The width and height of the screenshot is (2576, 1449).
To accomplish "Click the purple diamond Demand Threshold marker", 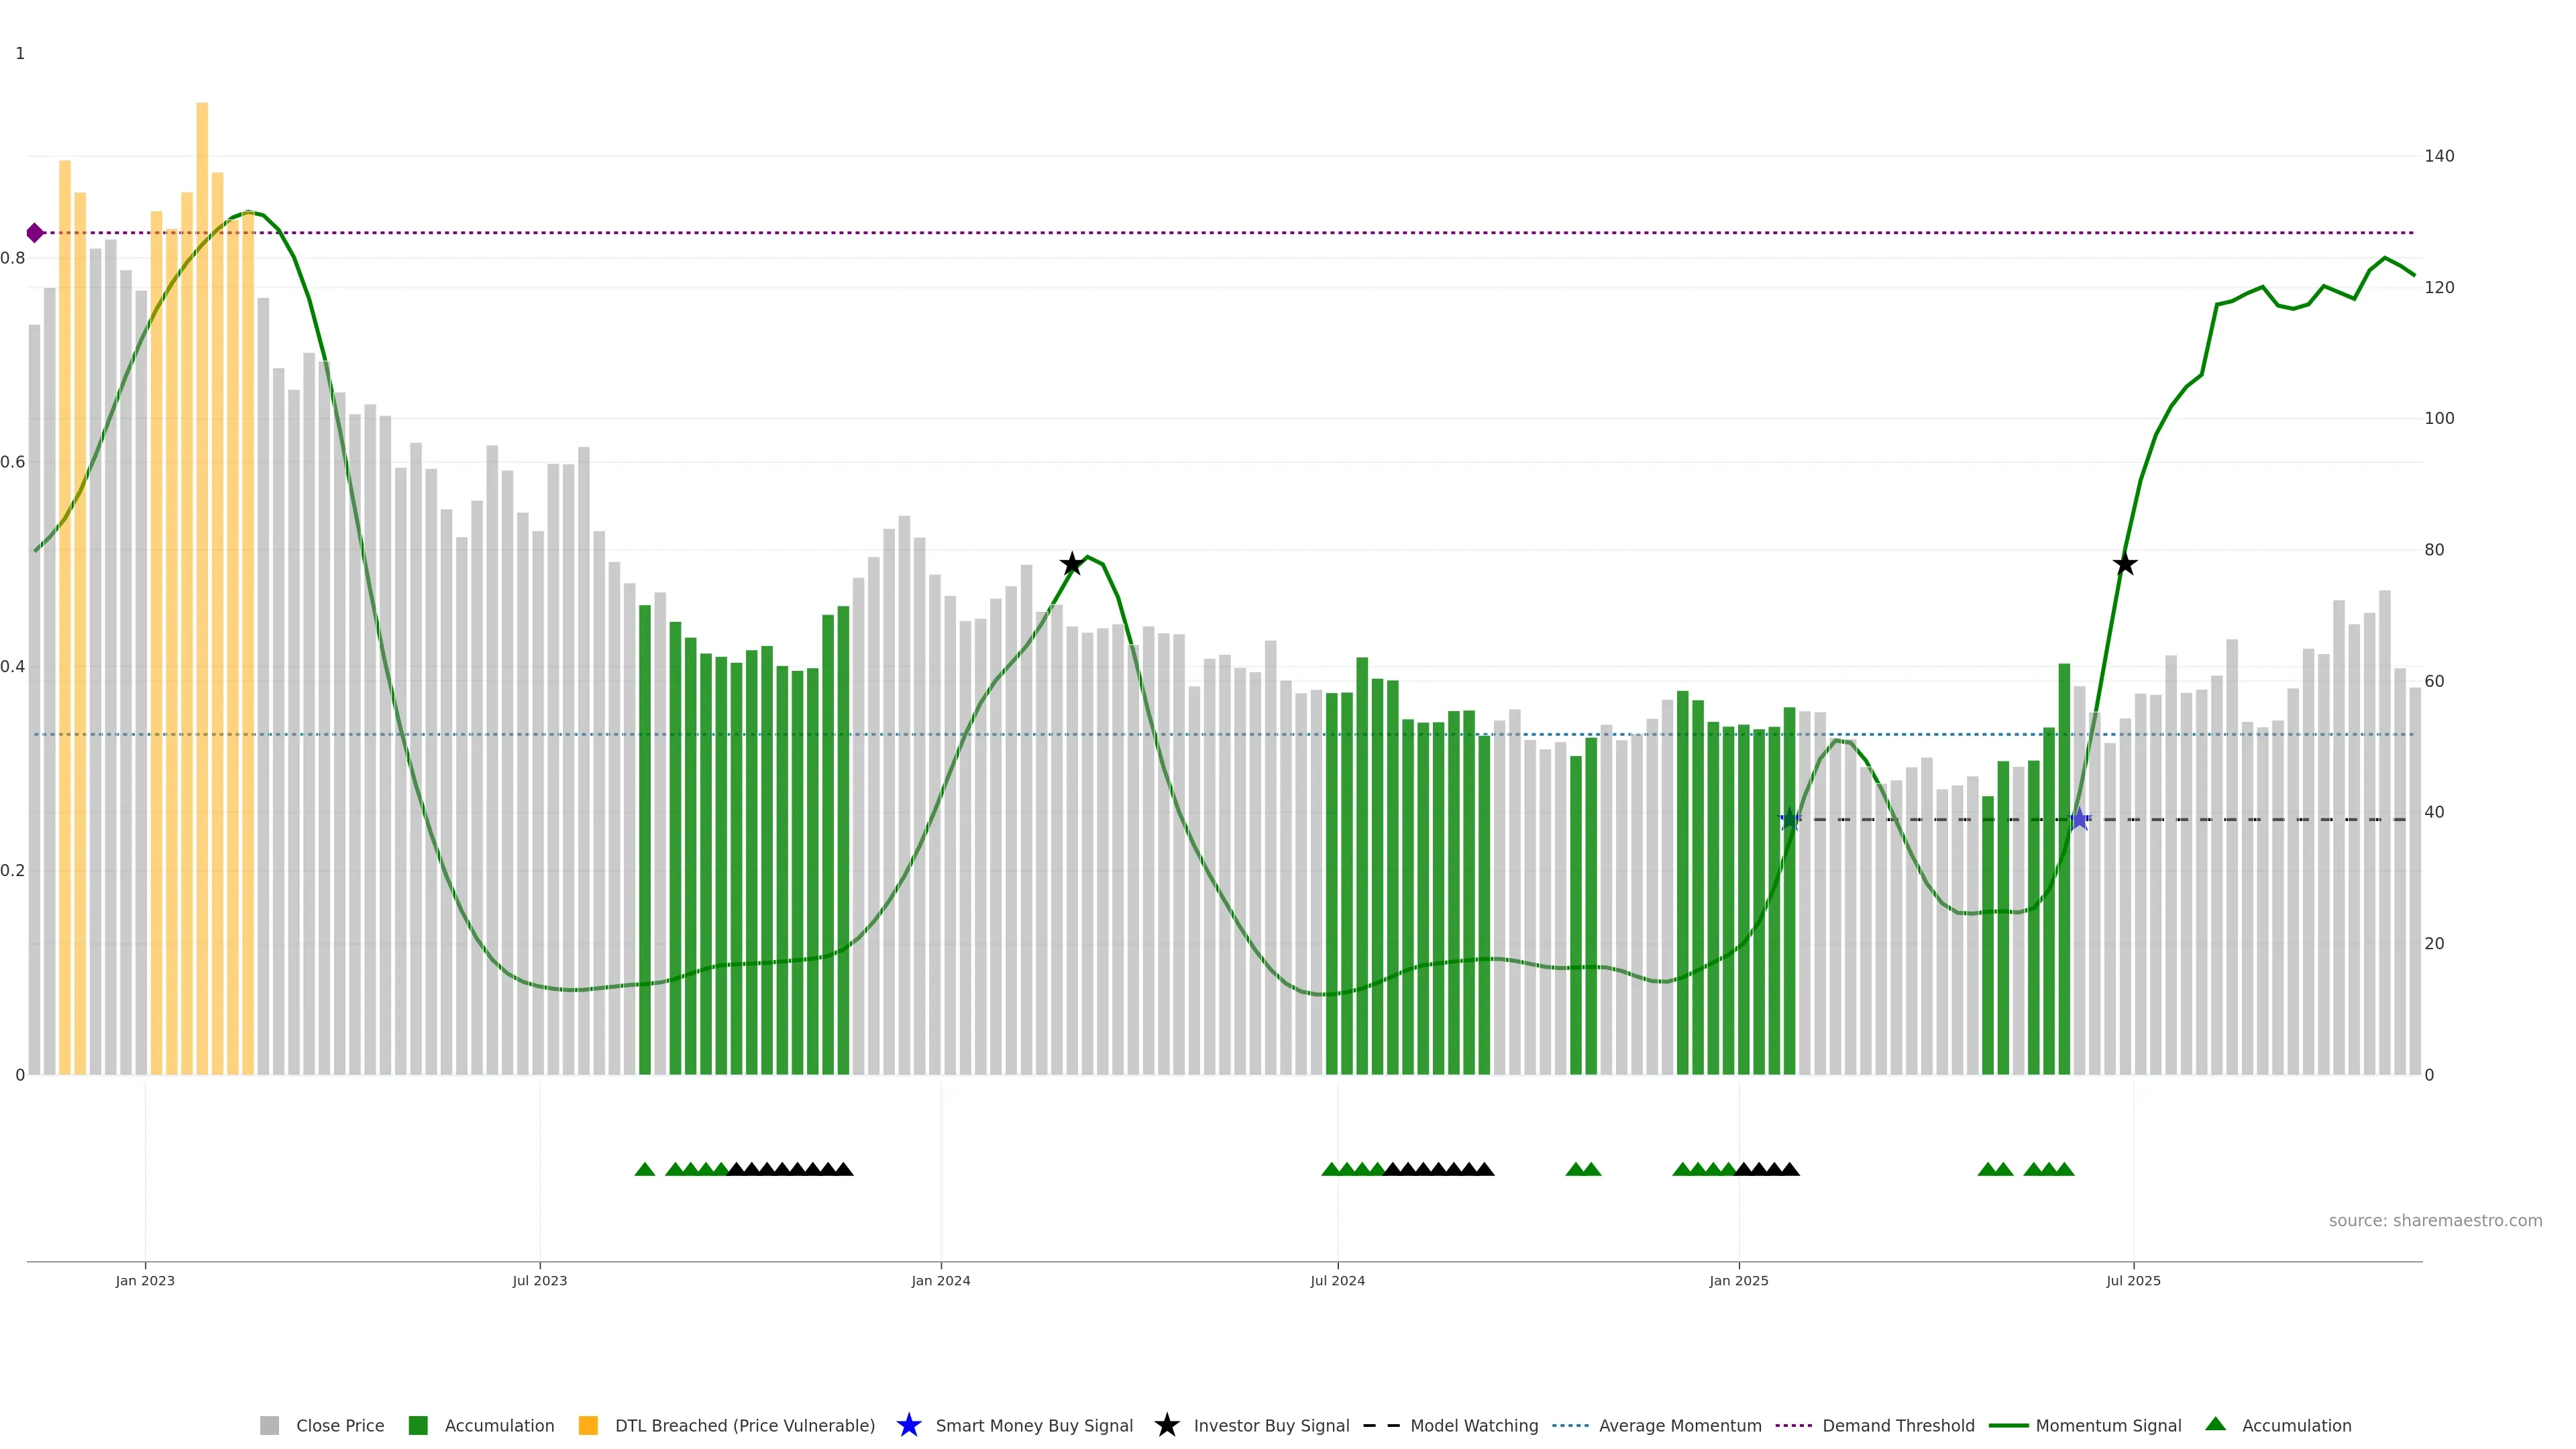I will click(35, 233).
